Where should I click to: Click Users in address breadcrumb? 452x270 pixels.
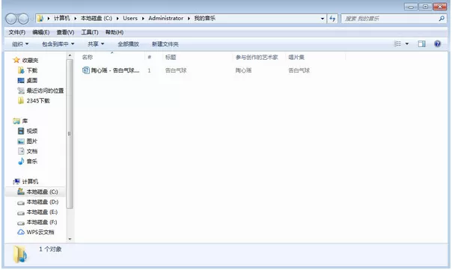click(x=130, y=19)
